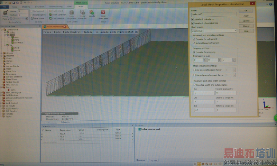Open Type dropdown for parameter b

pos(132,136)
